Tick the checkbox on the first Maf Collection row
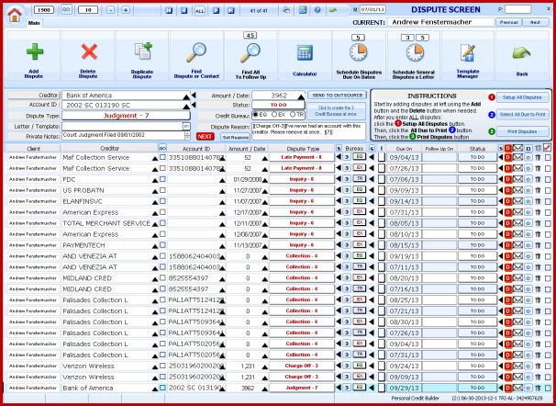556x406 pixels. 162,157
